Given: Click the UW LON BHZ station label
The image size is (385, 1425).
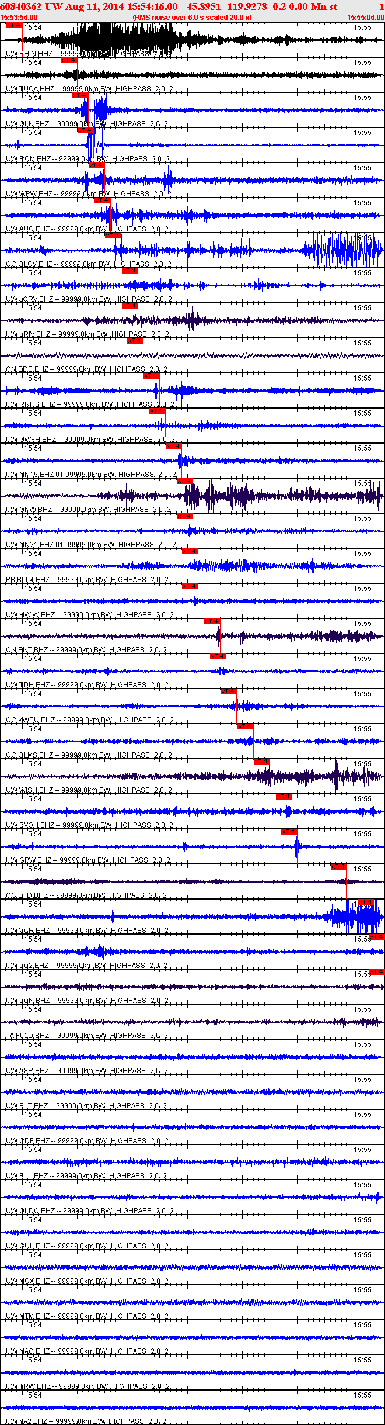Looking at the screenshot, I should coord(87,1001).
